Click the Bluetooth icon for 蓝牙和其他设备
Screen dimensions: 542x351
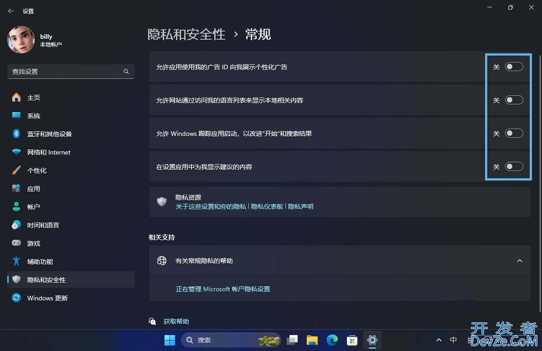click(x=16, y=134)
